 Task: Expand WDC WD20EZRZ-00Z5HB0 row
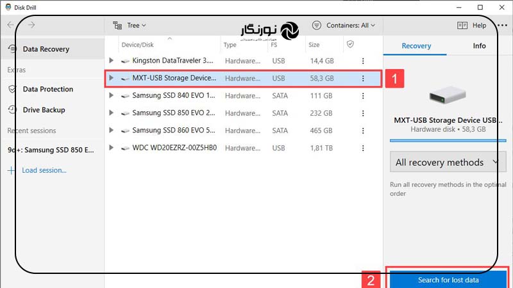click(111, 148)
